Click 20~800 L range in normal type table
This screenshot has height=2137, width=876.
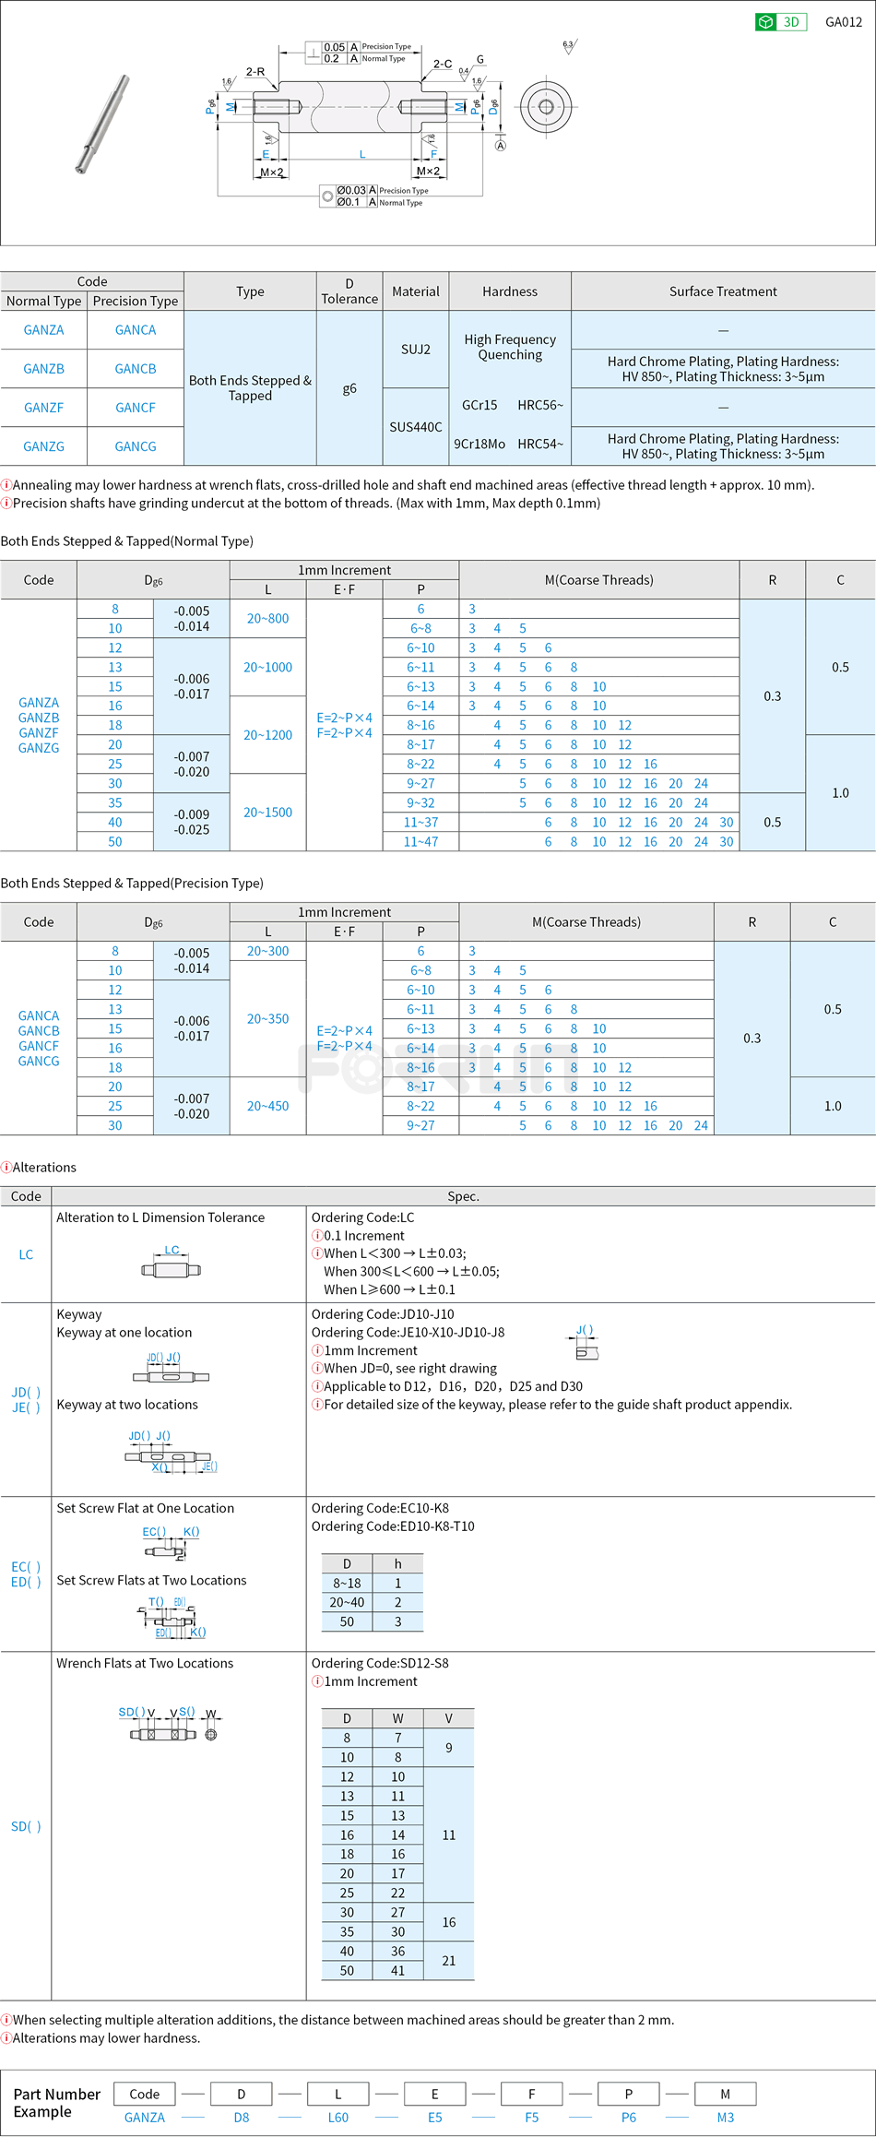pyautogui.click(x=267, y=619)
